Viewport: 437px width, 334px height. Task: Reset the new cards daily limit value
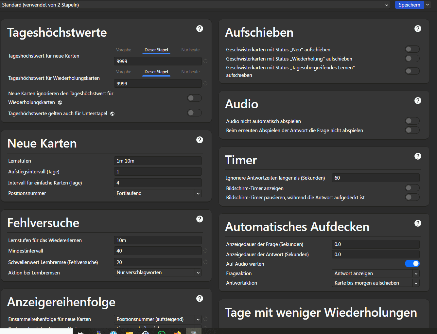205,61
